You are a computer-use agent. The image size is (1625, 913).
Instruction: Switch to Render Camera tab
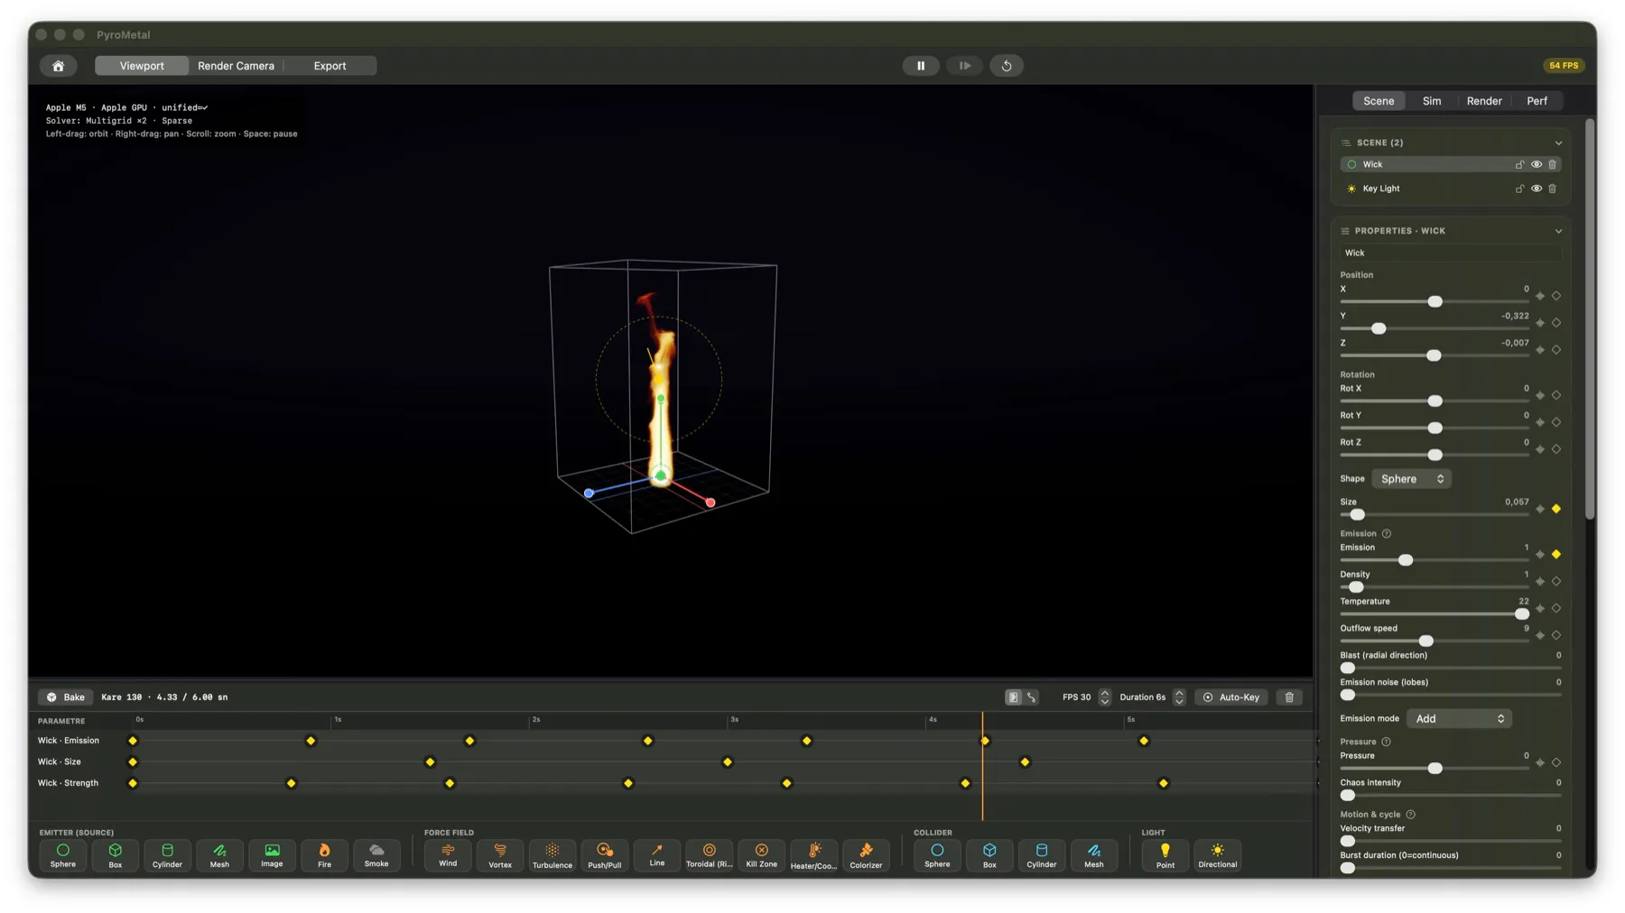pyautogui.click(x=236, y=66)
